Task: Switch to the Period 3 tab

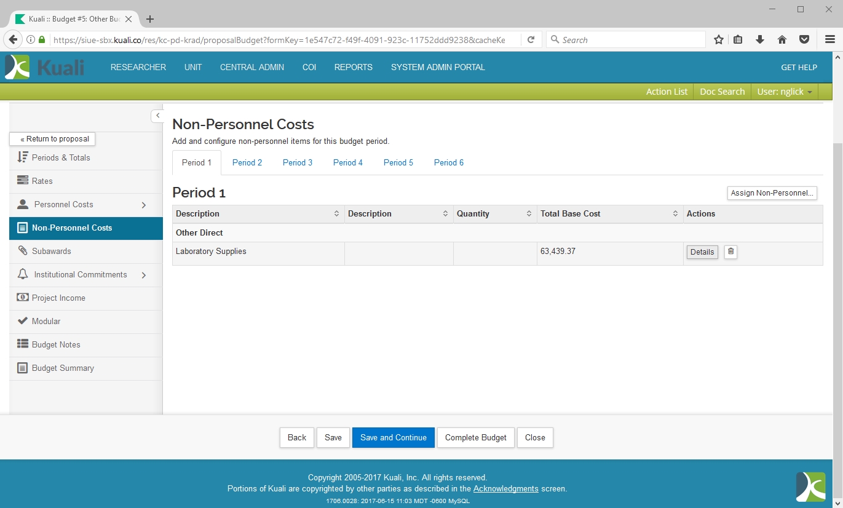Action: (298, 163)
